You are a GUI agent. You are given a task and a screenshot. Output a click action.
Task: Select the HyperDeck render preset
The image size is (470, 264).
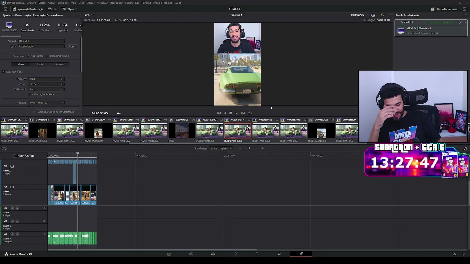62,27
